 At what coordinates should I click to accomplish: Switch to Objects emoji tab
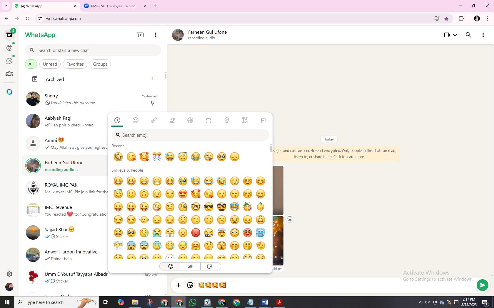227,120
